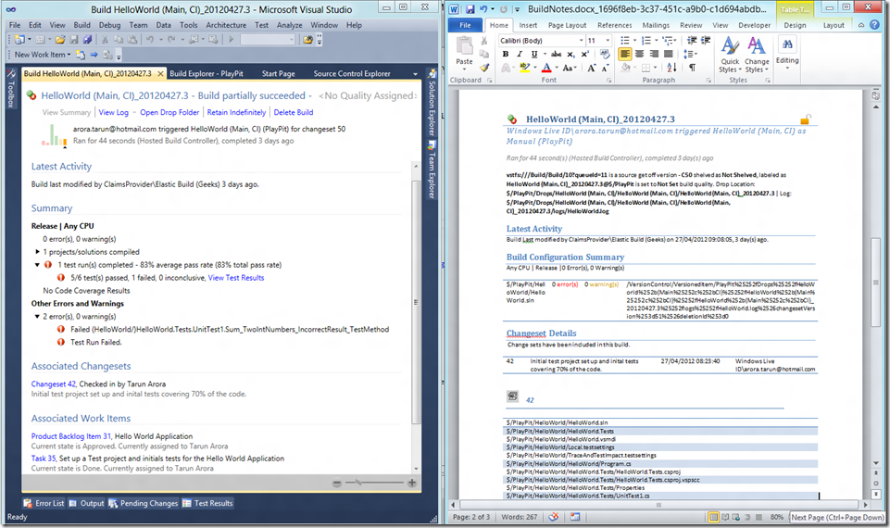Toggle Superscript in Word ribbon

[x=584, y=54]
